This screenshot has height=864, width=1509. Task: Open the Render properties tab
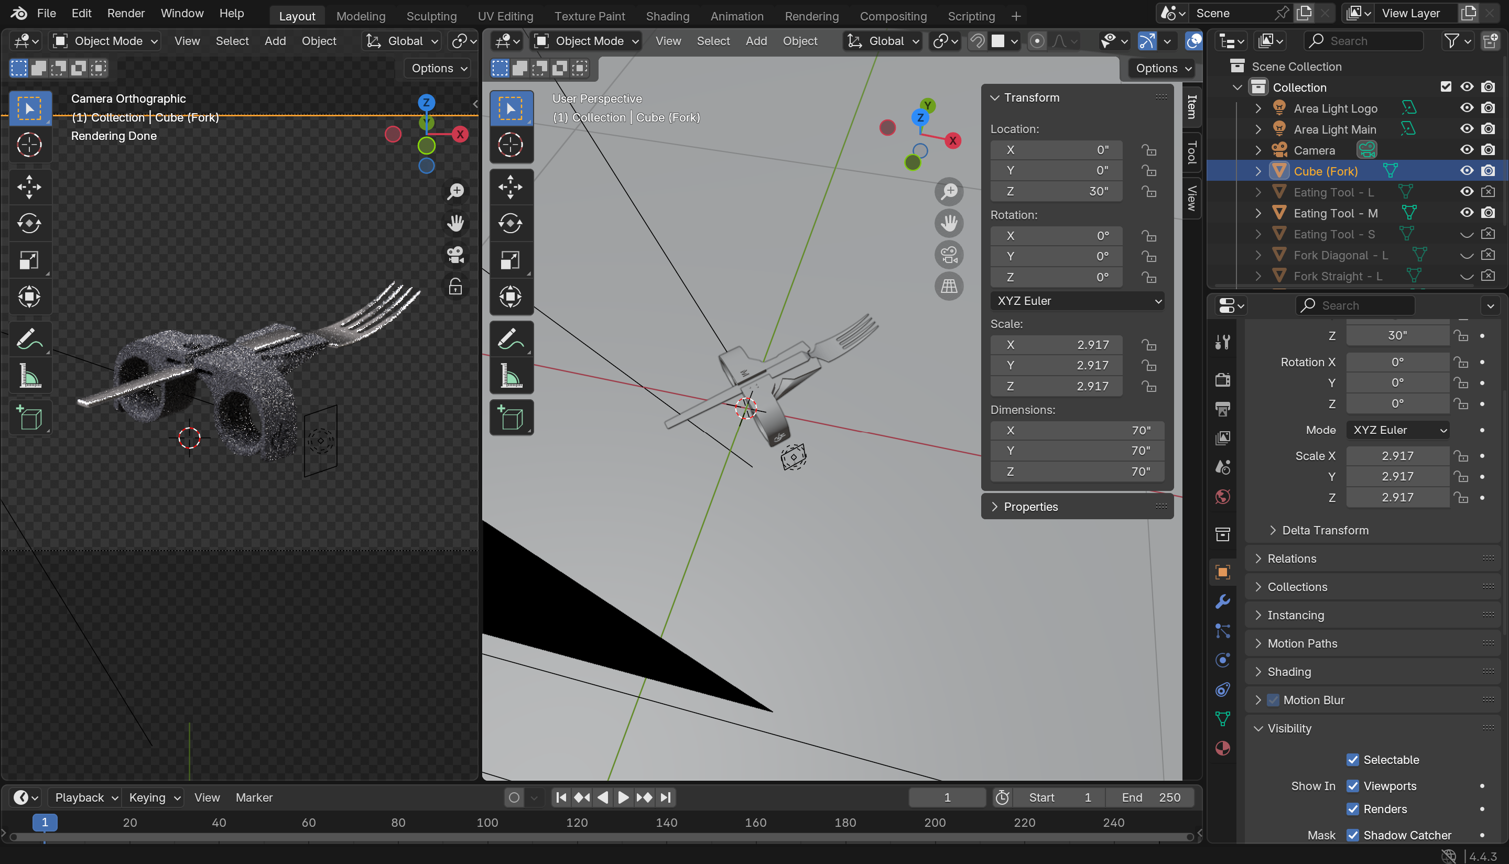click(x=1222, y=380)
